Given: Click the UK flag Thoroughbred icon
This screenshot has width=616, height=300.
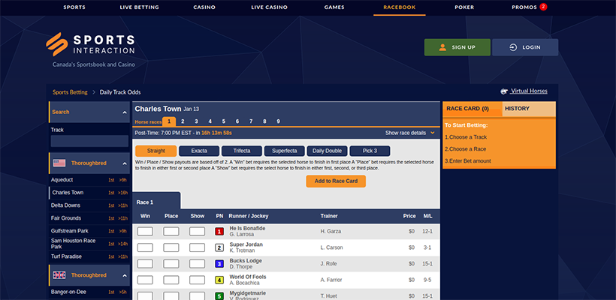Looking at the screenshot, I should coord(59,275).
